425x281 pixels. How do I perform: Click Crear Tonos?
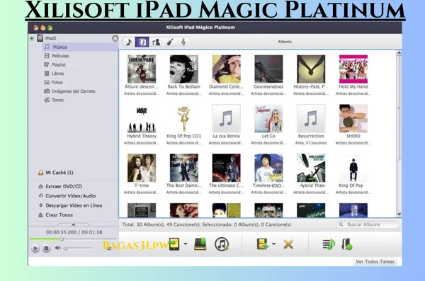point(59,215)
